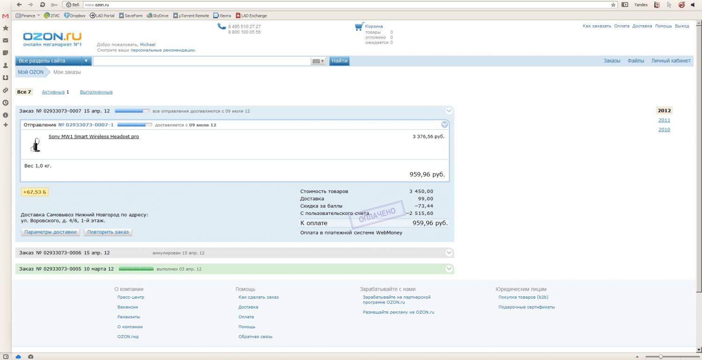Open the Links chain panel in sidebar
The image size is (702, 360).
(6, 90)
